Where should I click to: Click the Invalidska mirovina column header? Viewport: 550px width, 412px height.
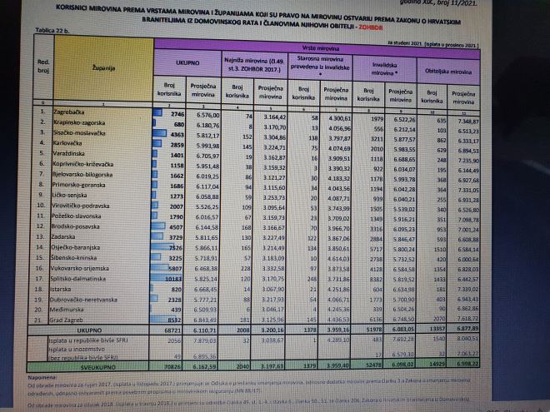(x=385, y=69)
